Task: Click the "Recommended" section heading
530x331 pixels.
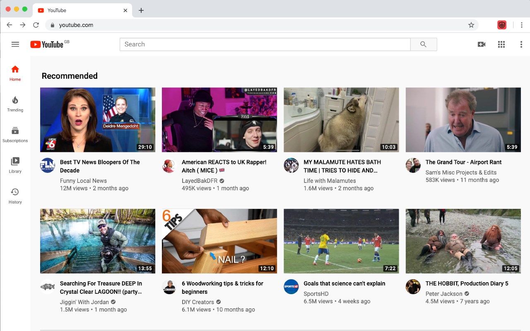Action: tap(70, 76)
